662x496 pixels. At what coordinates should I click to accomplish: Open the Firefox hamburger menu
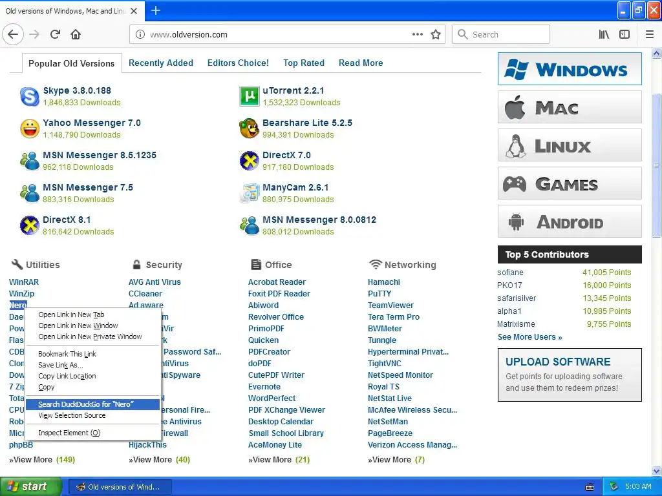click(650, 35)
